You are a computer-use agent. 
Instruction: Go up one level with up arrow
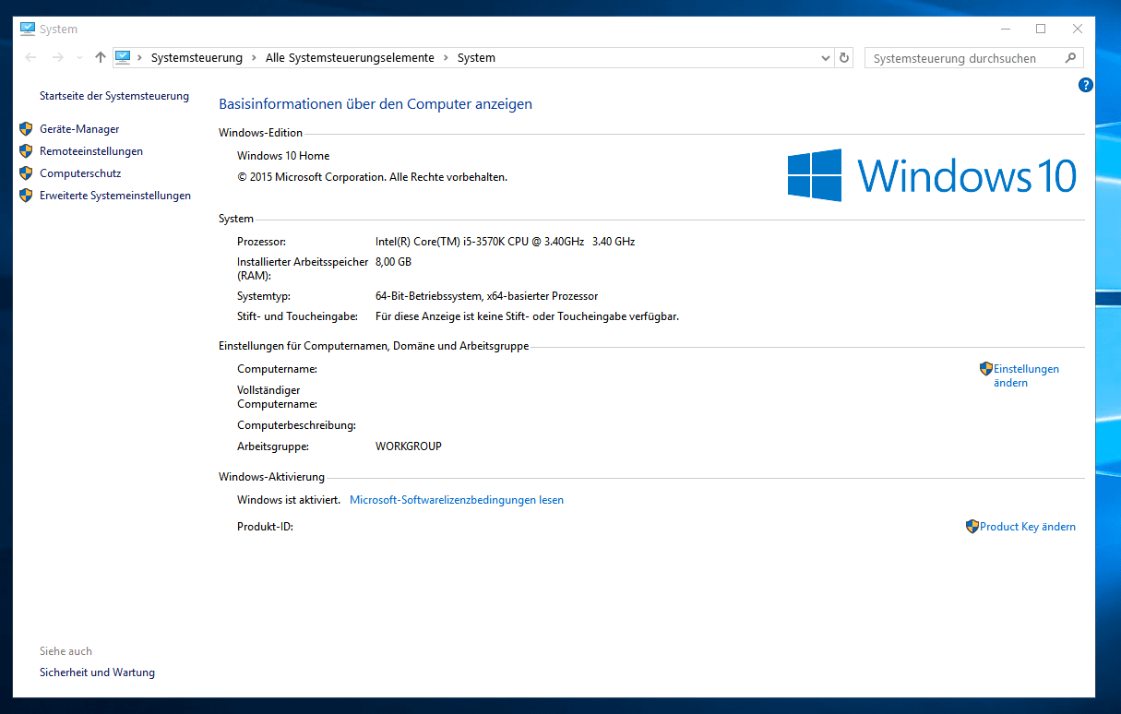coord(100,57)
